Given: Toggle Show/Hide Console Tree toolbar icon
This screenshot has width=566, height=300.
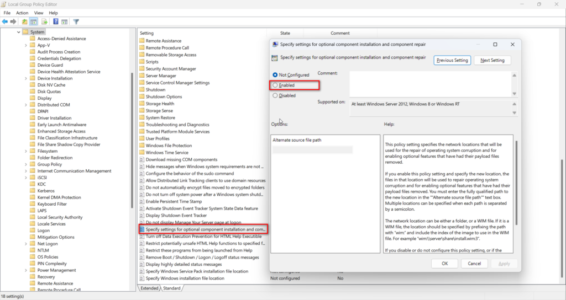Looking at the screenshot, I should tap(34, 22).
